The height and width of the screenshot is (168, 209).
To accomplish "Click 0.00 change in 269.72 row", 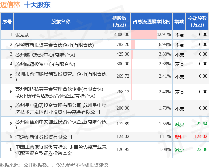I will coord(203,76).
